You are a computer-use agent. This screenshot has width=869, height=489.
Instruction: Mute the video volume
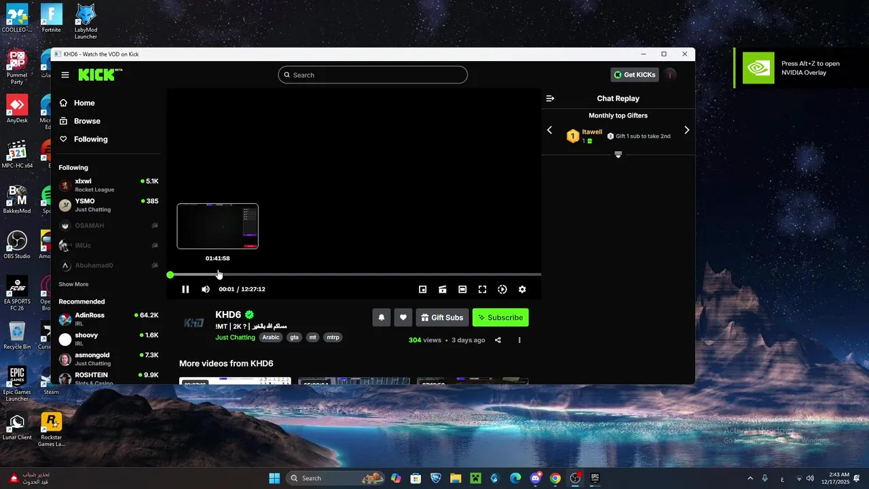206,289
